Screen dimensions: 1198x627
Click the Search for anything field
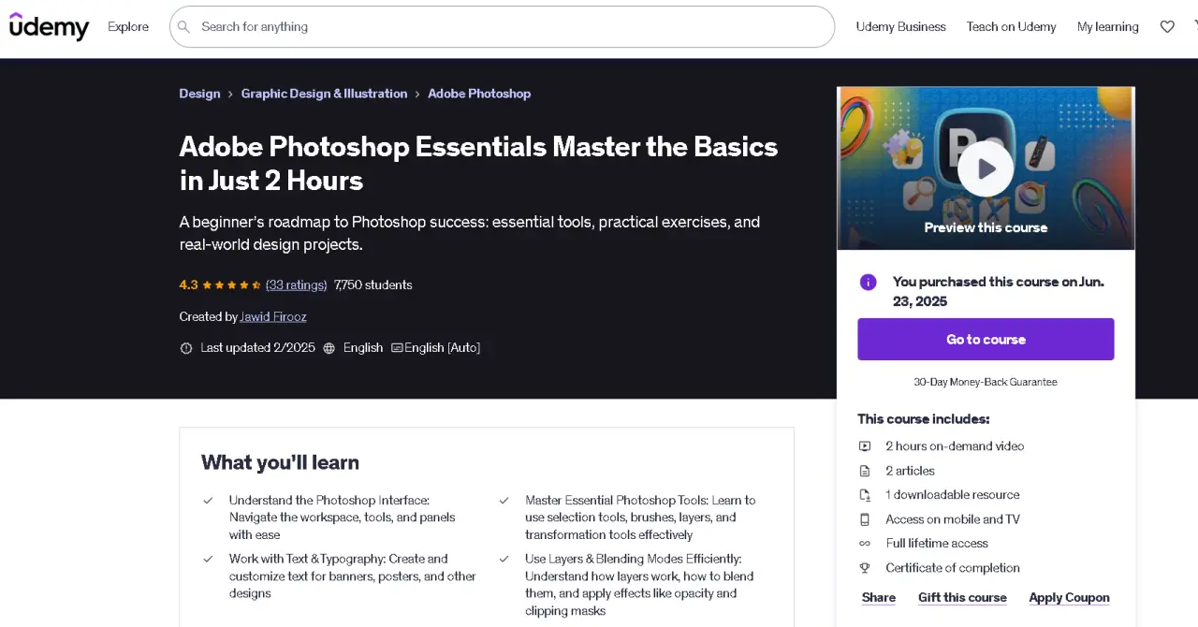502,27
